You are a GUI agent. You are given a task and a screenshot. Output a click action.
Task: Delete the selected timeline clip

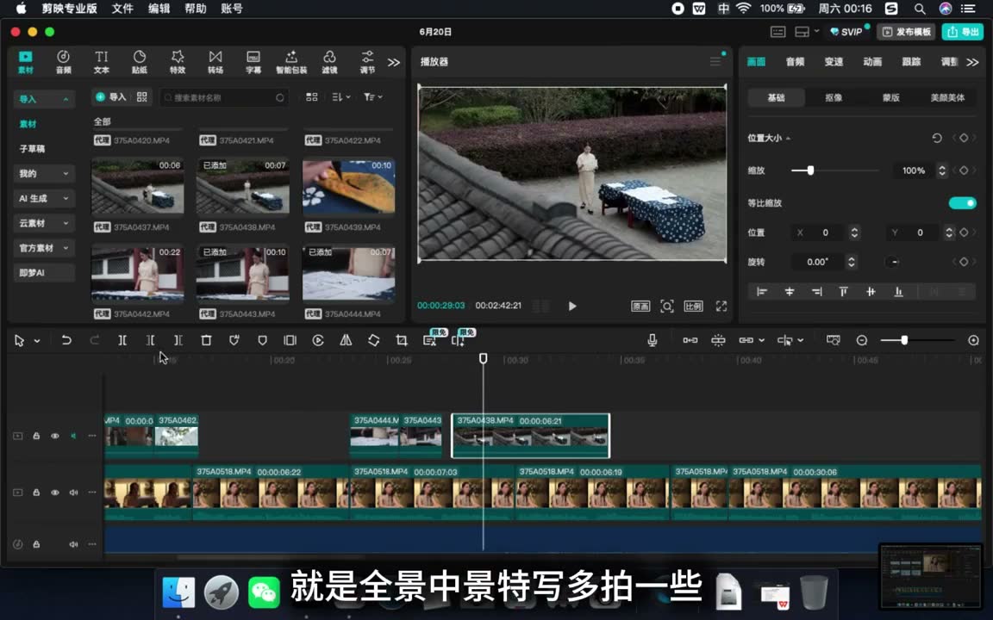[206, 340]
